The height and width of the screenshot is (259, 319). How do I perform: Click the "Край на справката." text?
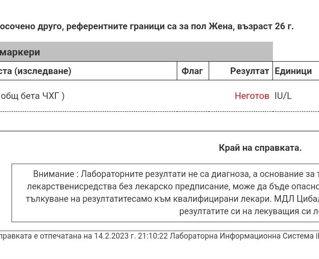[260, 148]
